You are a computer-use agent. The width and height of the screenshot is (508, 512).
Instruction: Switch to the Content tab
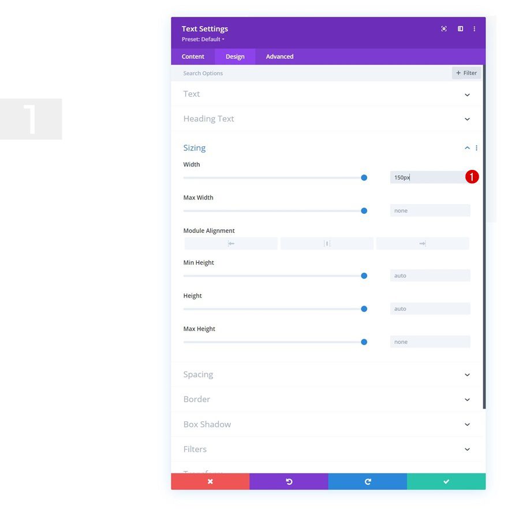(x=193, y=57)
